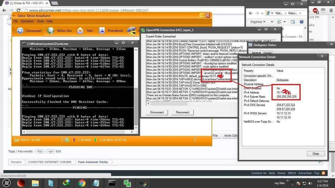
Task: Click the forward arrow in Network Connections window
Action: point(257,13)
